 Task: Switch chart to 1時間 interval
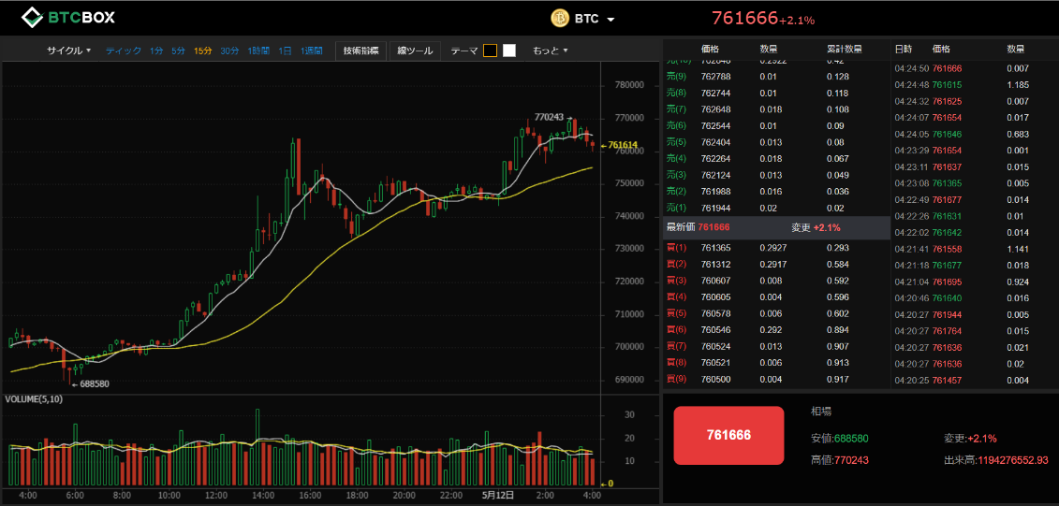[x=258, y=51]
